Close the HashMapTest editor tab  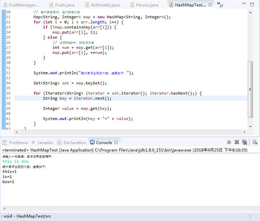(210, 5)
